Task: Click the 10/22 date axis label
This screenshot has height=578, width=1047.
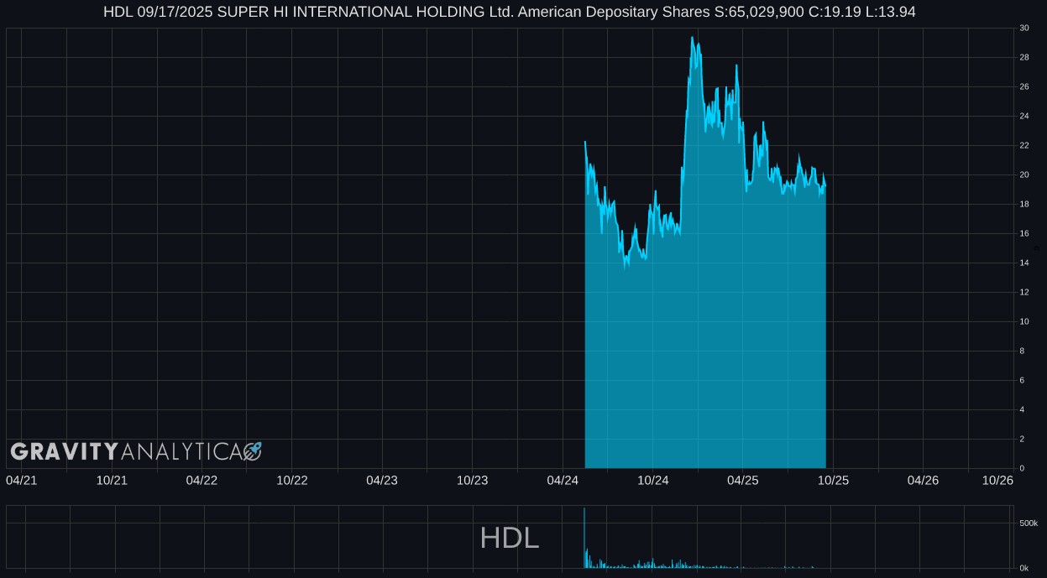Action: (292, 480)
